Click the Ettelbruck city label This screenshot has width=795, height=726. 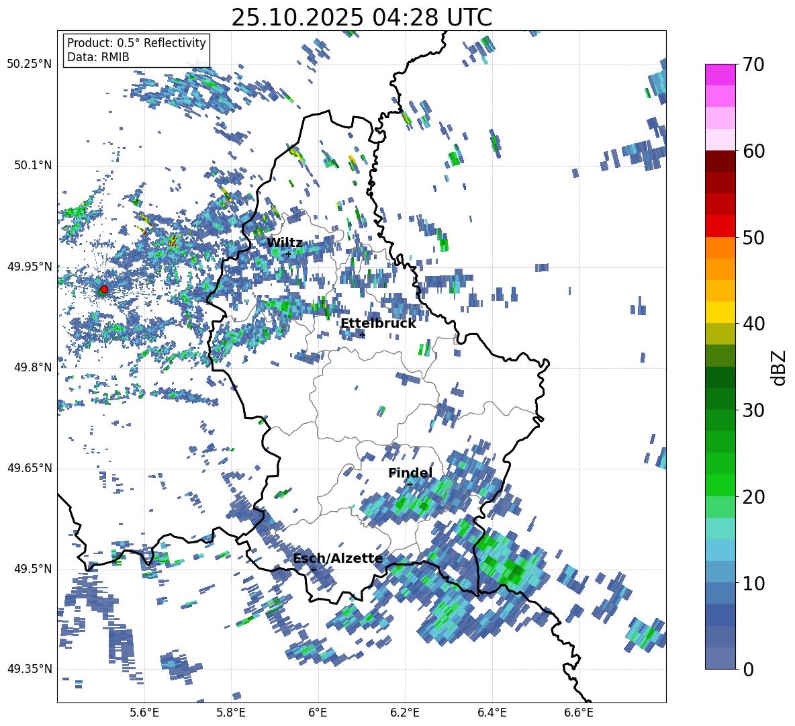coord(378,324)
